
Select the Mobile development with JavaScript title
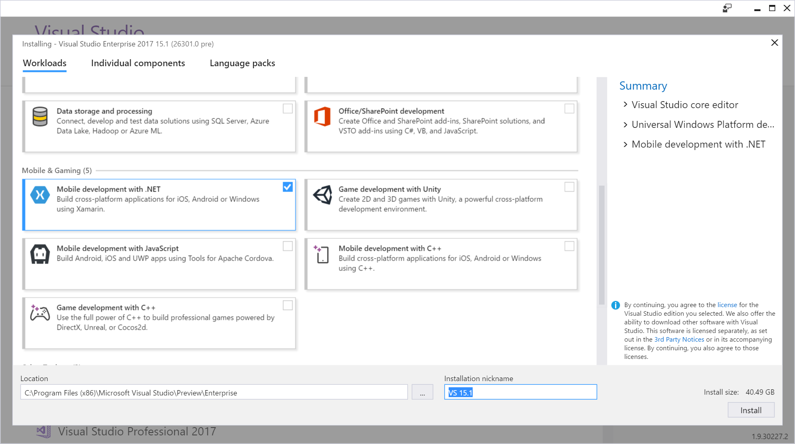pos(118,248)
